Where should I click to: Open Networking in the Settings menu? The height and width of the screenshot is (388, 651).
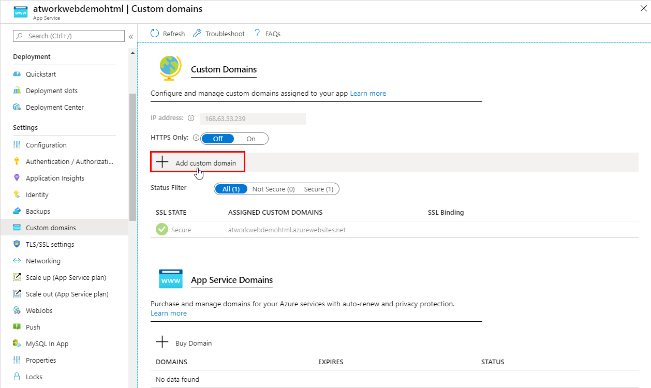pos(43,261)
